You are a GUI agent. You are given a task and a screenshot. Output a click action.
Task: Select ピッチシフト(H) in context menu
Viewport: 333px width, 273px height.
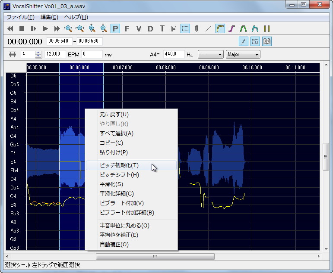[x=131, y=175]
